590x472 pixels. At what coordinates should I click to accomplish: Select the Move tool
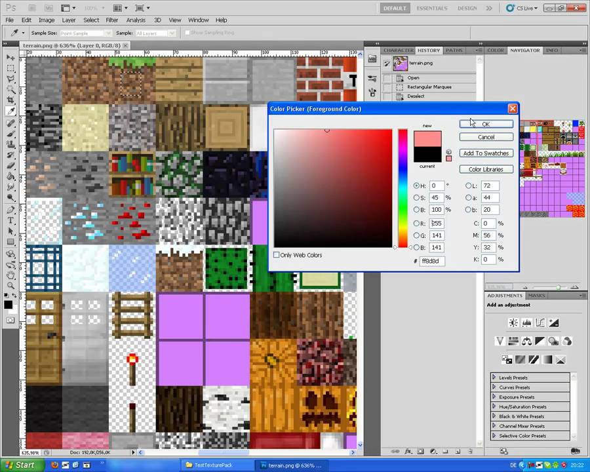click(x=10, y=58)
